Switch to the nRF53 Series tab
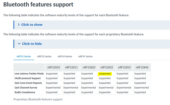The height and width of the screenshot is (105, 170). tap(44, 56)
